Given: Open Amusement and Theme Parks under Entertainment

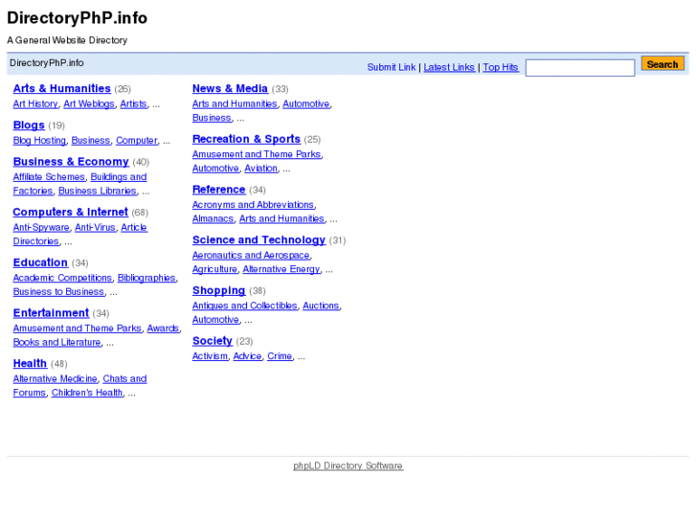Looking at the screenshot, I should [x=77, y=329].
